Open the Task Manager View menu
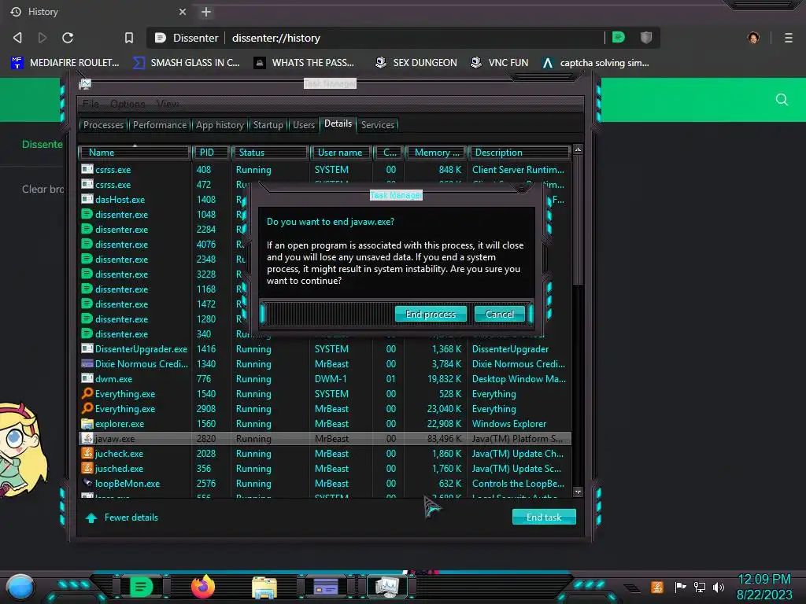Viewport: 806px width, 604px height. pos(168,104)
